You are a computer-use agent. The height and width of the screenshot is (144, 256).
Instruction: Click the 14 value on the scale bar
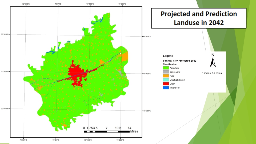pos(129,128)
